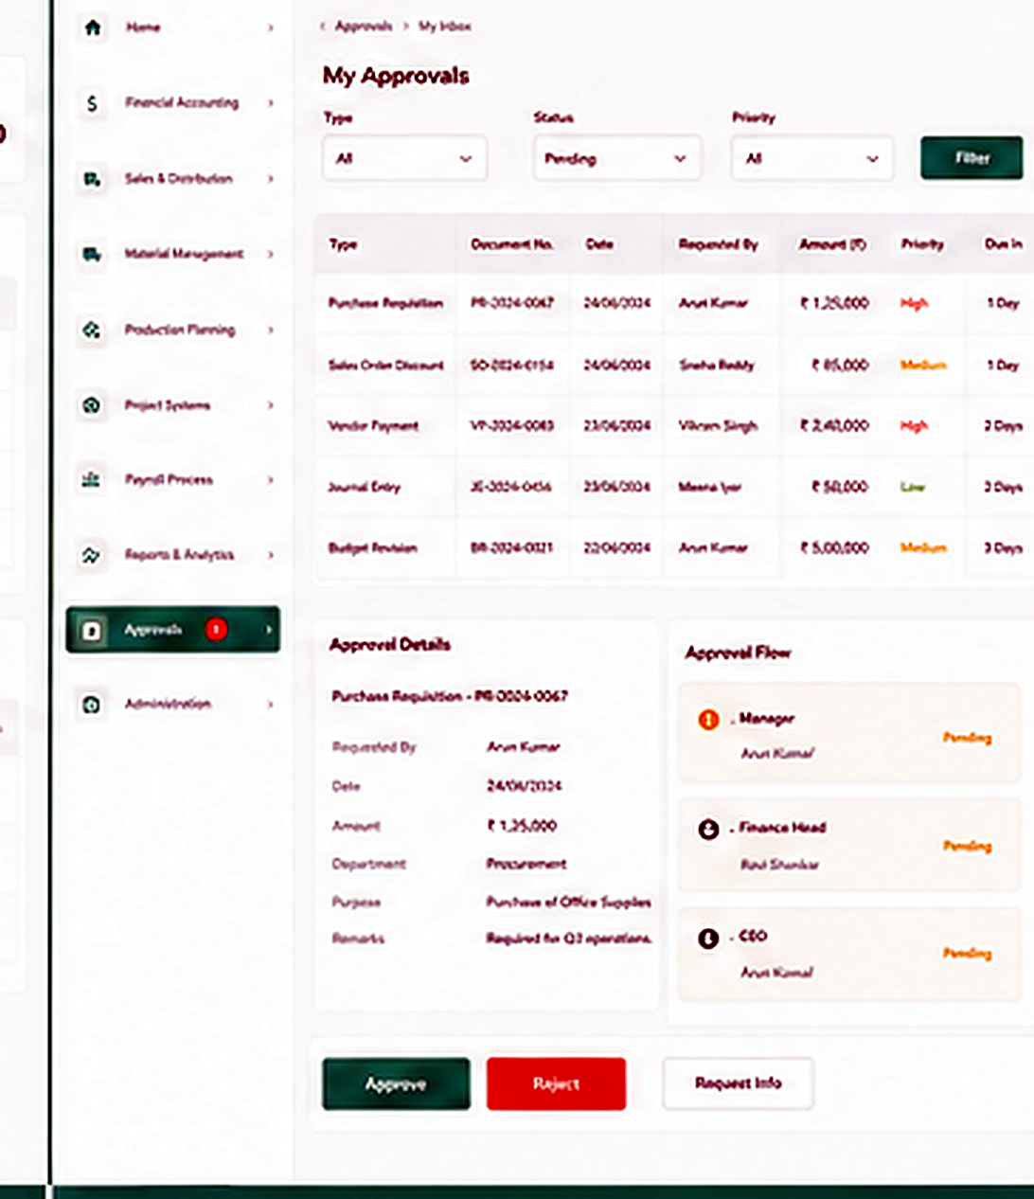The image size is (1034, 1199).
Task: Open the Reports & Analytics menu item
Action: 175,555
